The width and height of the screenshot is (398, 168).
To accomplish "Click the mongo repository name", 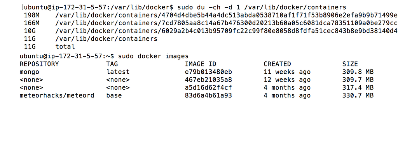I will [30, 72].
